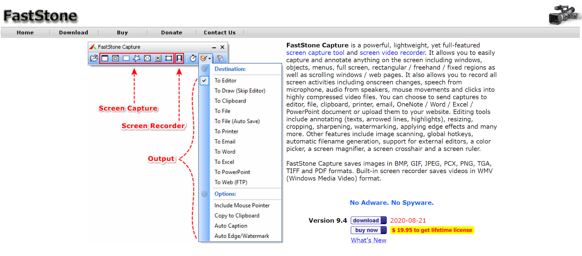Click the buy now button

[x=368, y=230]
